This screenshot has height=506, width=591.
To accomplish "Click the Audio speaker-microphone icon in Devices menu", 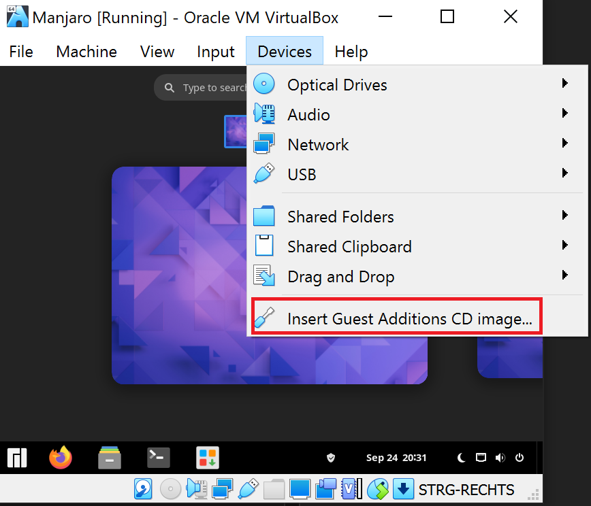I will 264,114.
